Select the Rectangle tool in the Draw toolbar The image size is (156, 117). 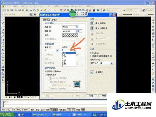click(x=3, y=33)
